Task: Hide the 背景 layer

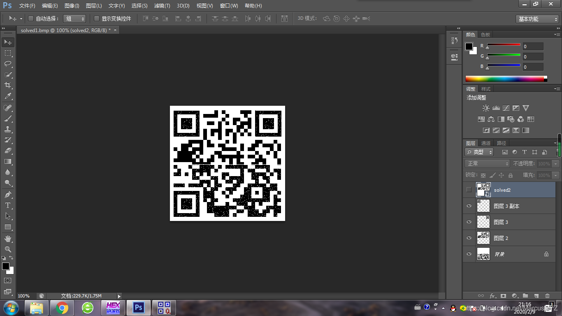Action: (469, 254)
